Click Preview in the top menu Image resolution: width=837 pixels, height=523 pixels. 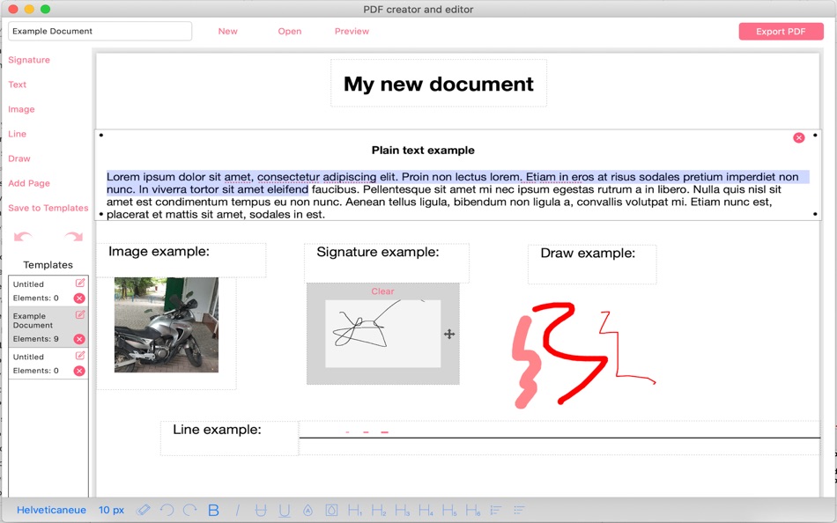point(352,31)
